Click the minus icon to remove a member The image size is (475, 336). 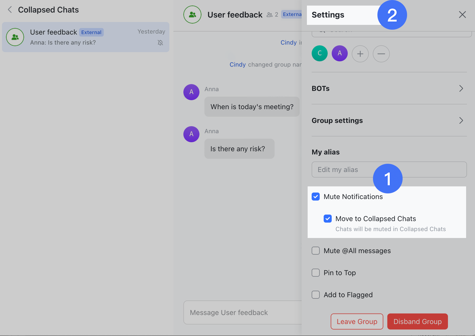tap(381, 53)
